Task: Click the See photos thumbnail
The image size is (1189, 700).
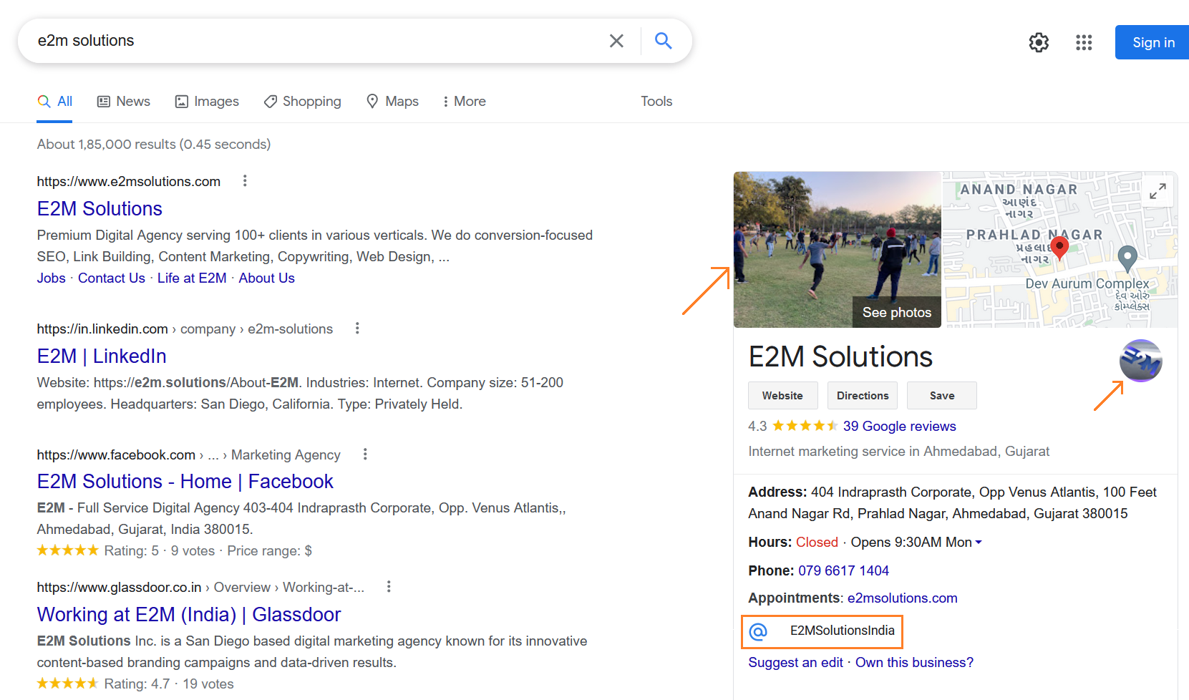Action: point(896,312)
